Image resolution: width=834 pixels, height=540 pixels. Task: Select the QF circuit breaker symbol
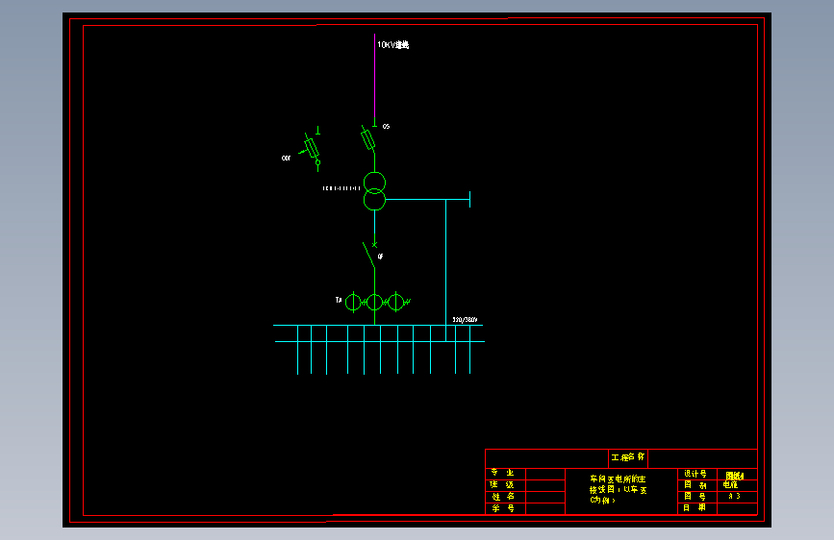coord(369,255)
